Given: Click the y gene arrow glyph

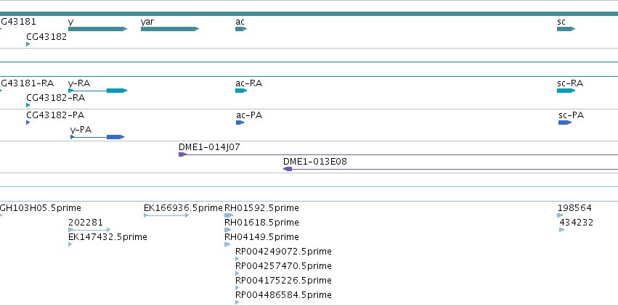Looking at the screenshot, I should [98, 29].
